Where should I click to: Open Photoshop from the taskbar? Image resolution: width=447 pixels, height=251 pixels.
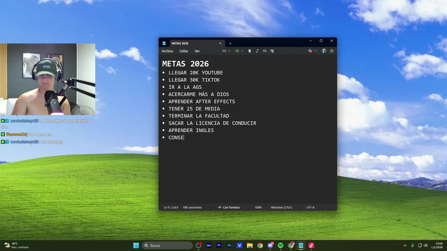(229, 245)
